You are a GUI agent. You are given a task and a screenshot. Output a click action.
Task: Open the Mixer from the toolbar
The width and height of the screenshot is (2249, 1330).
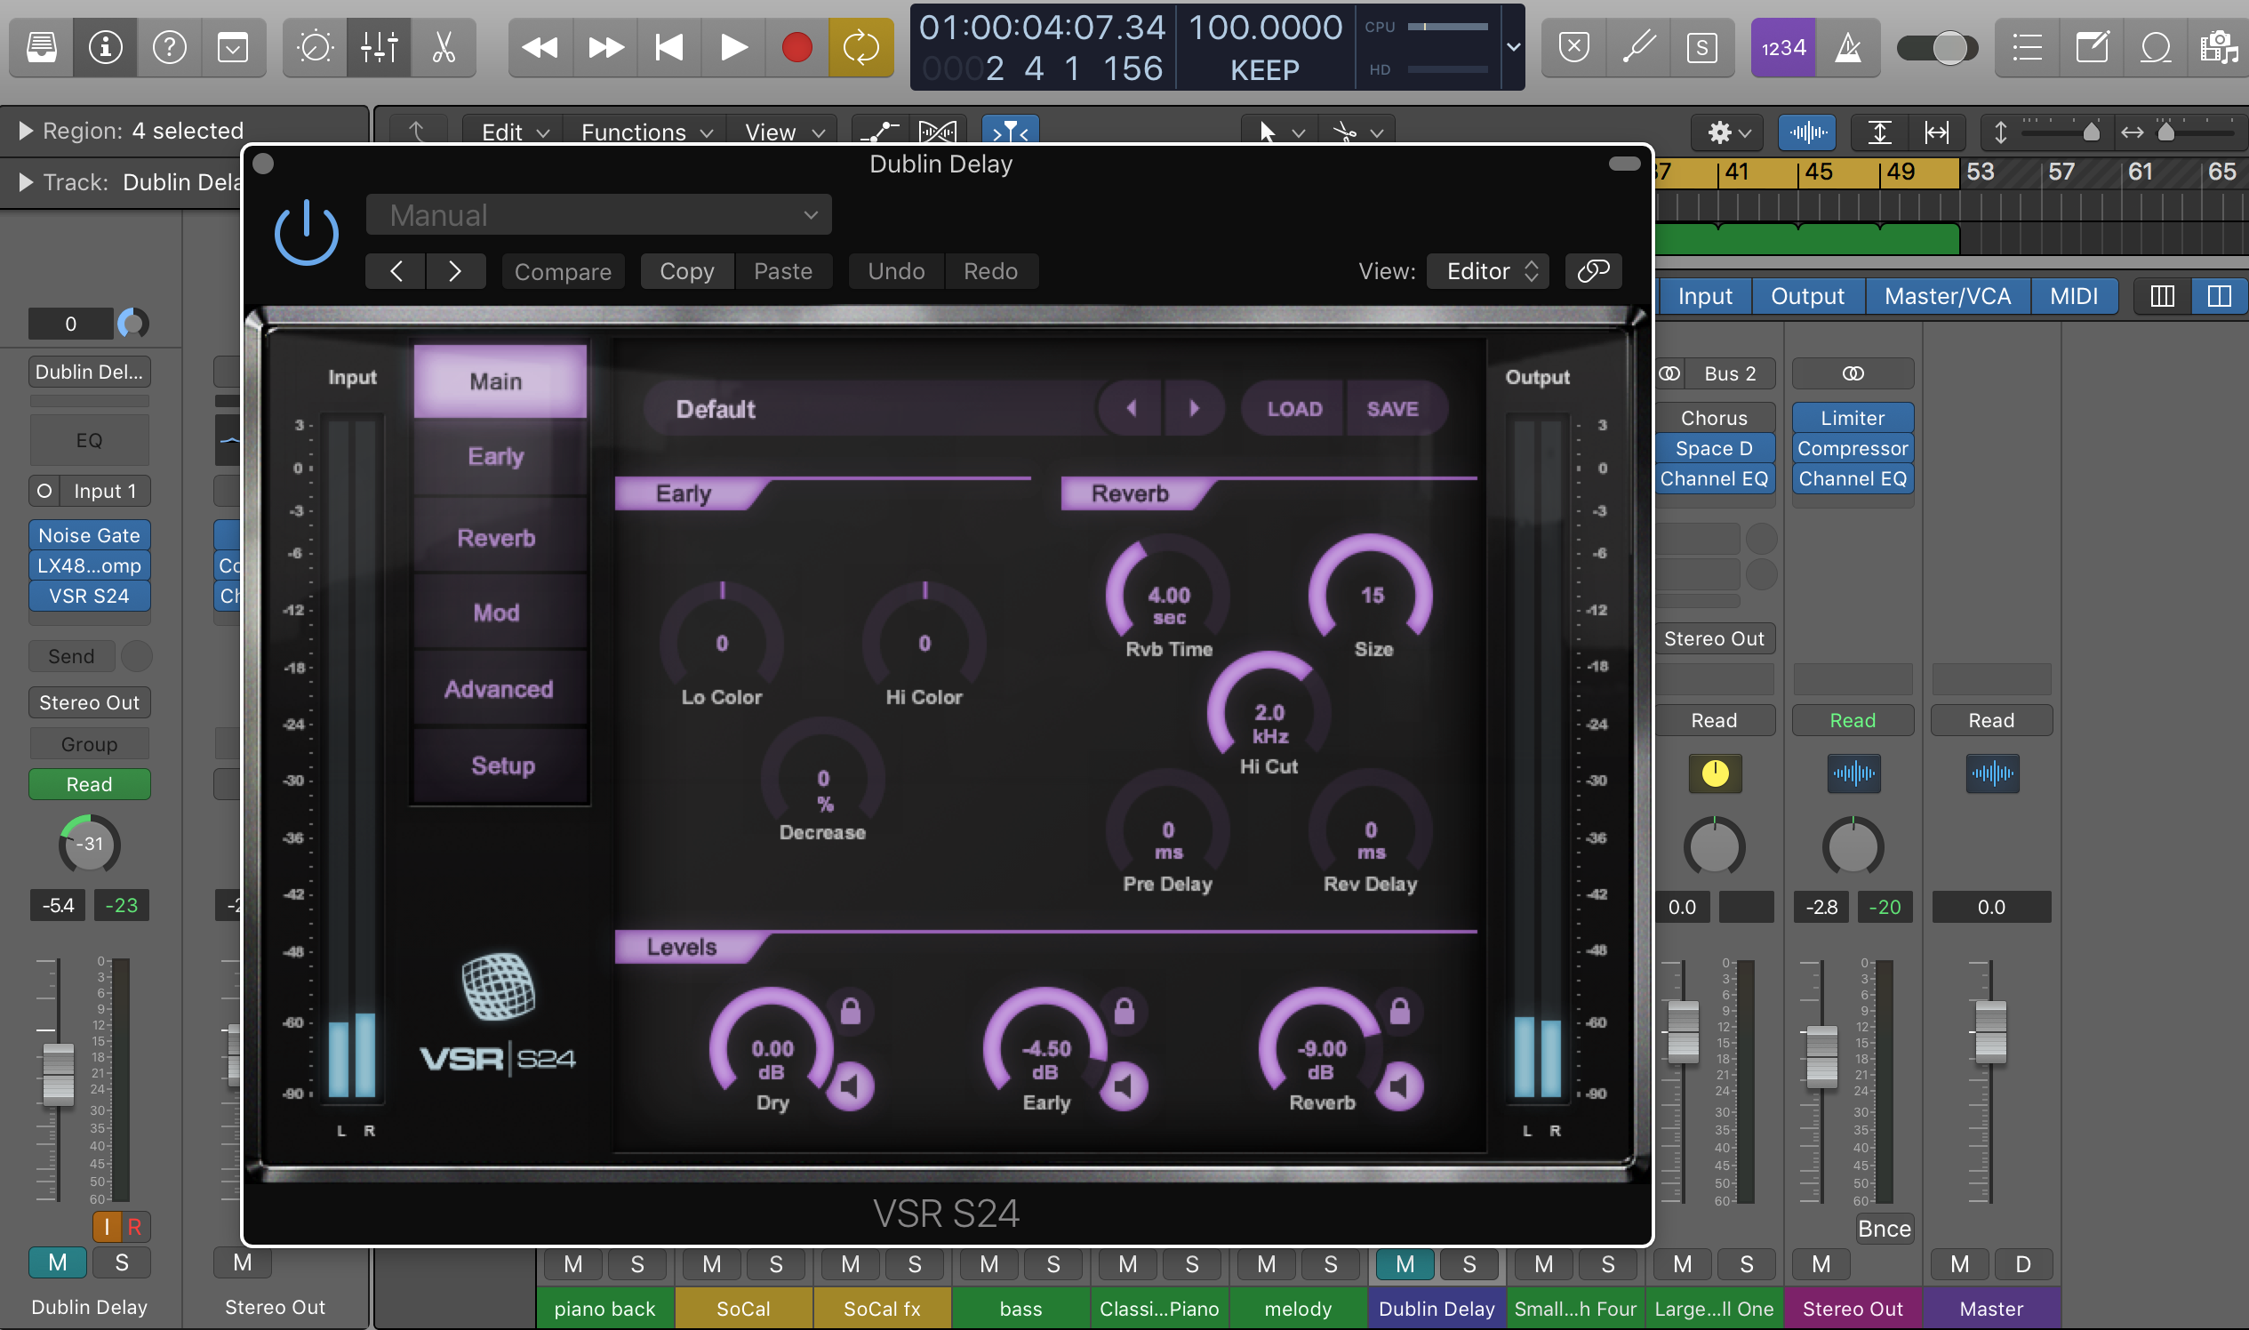tap(379, 46)
